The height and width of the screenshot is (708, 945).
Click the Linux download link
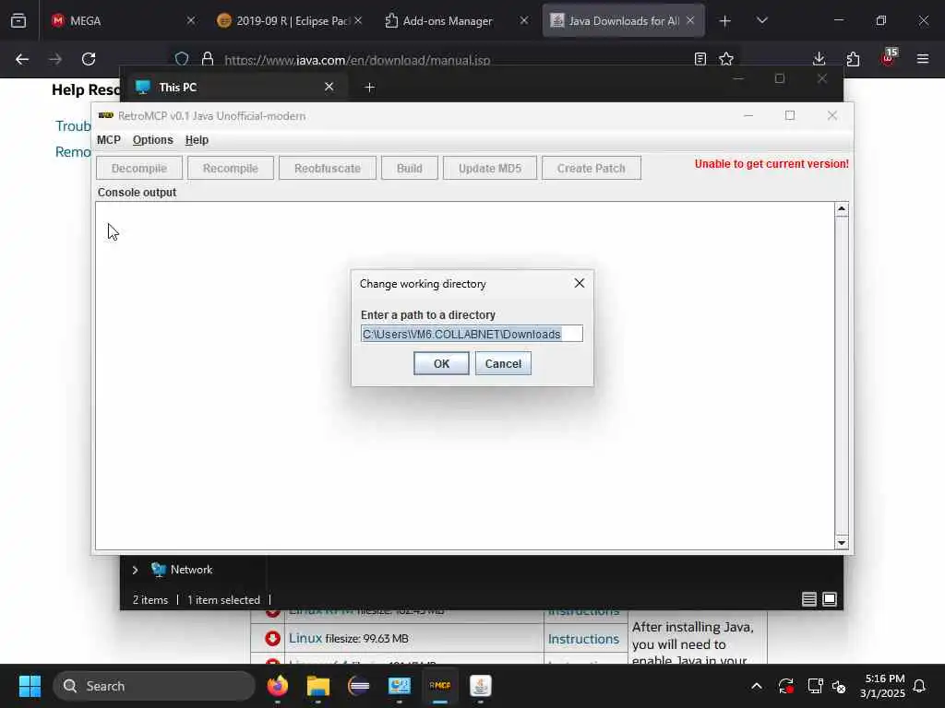[x=305, y=638]
